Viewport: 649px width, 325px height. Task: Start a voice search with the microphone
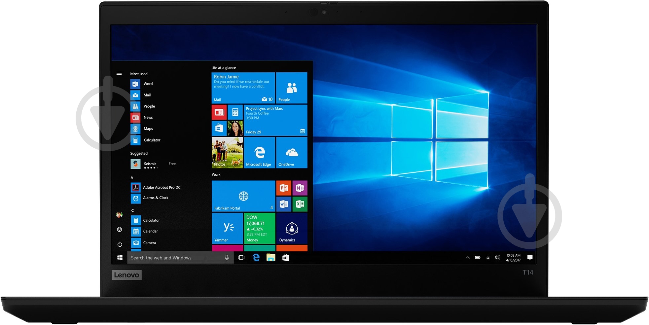[227, 258]
